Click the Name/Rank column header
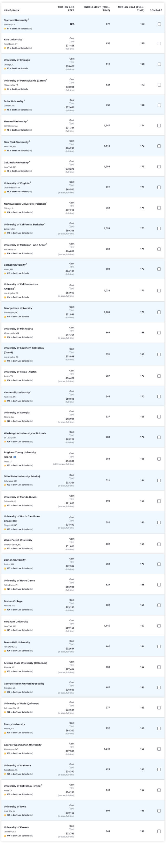The image size is (166, 843). pyautogui.click(x=12, y=10)
